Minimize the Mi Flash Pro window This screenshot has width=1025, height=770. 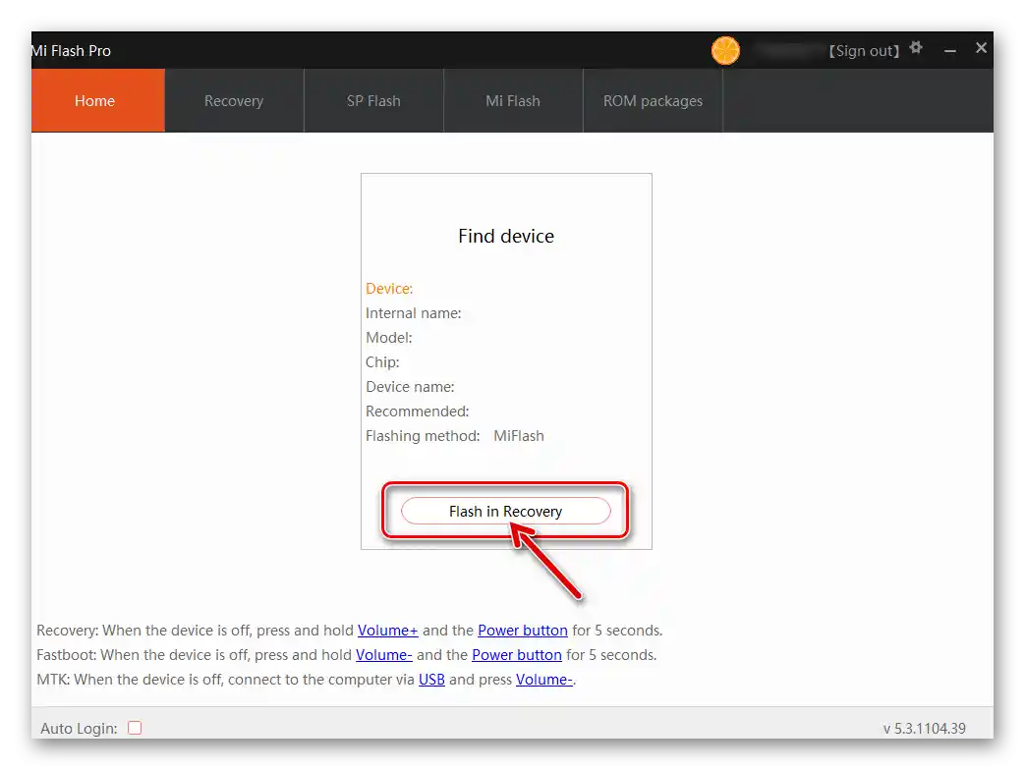950,50
